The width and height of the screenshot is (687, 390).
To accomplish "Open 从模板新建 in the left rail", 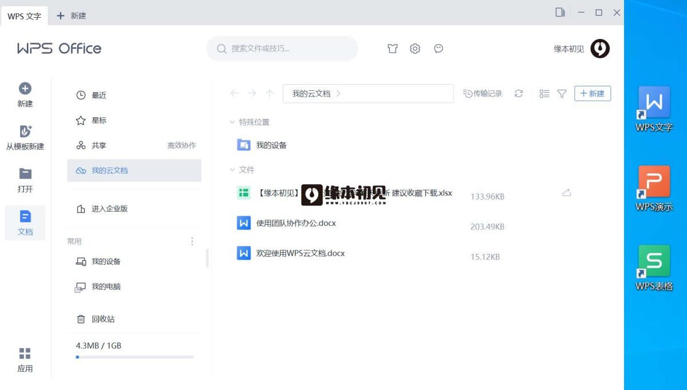I will pyautogui.click(x=25, y=137).
